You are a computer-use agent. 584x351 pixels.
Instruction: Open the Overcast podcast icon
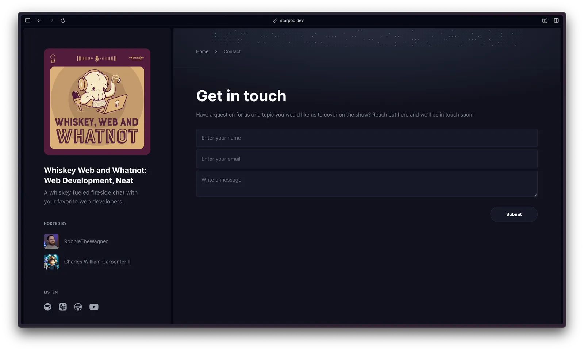click(x=78, y=307)
